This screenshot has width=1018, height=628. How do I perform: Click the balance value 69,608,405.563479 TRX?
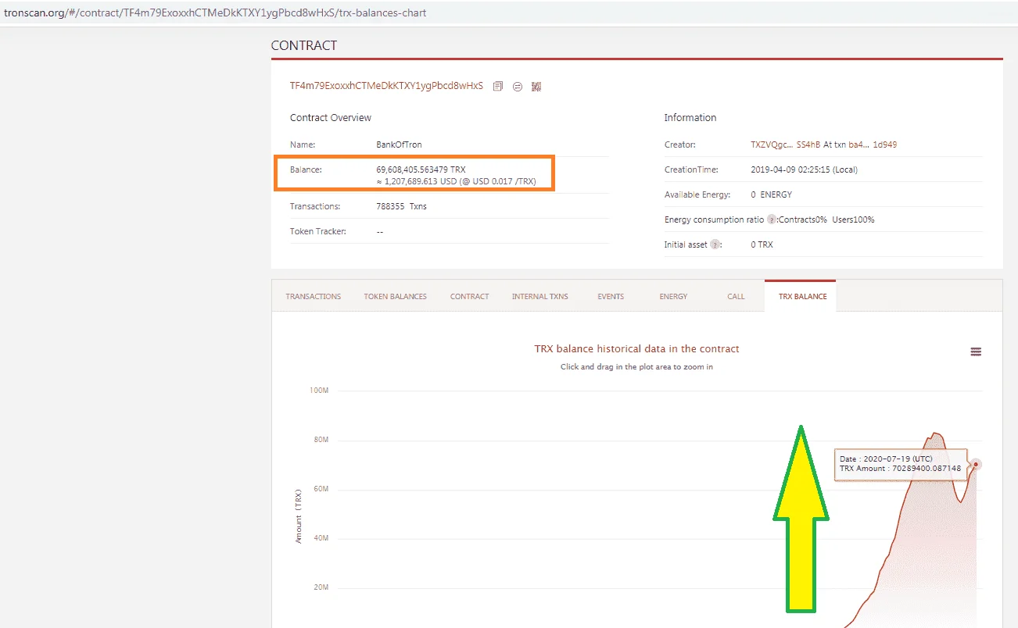click(x=421, y=169)
